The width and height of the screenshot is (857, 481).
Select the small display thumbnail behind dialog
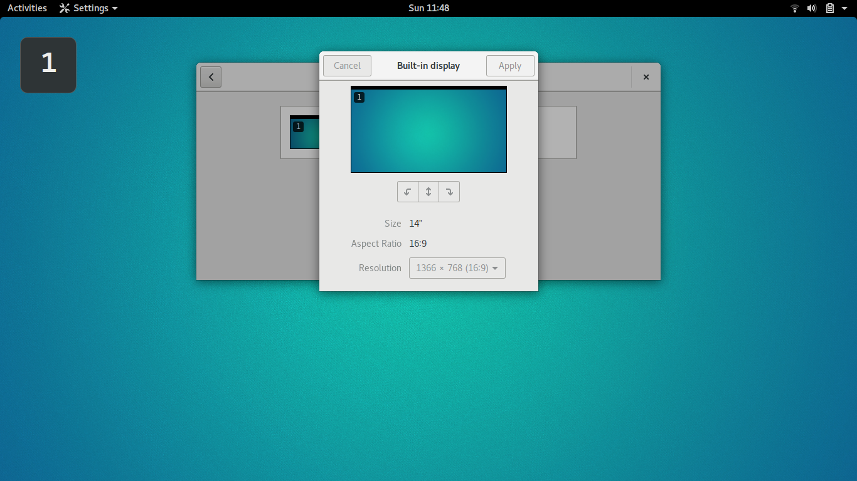pos(305,133)
